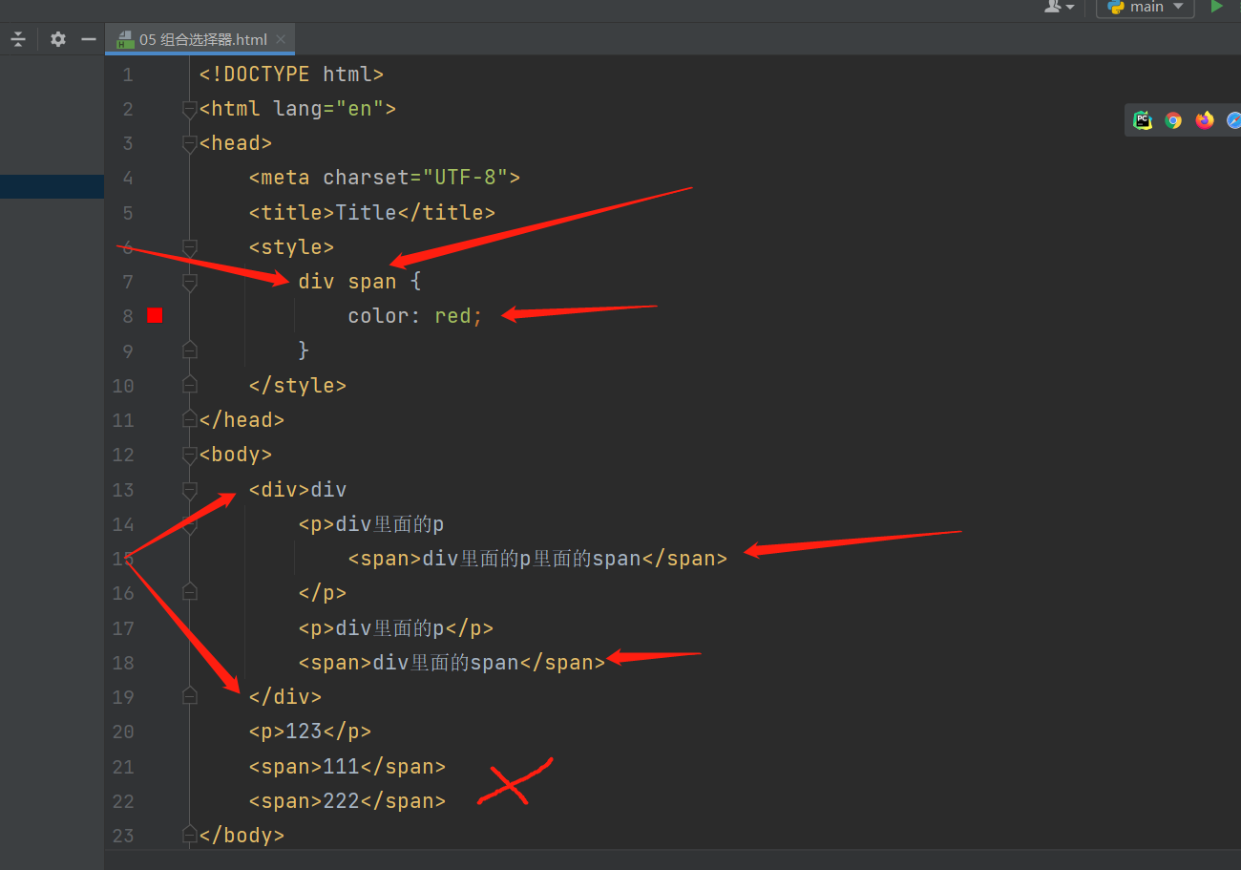Click the <p>div里面的p</p> line
The image size is (1241, 870).
click(396, 627)
